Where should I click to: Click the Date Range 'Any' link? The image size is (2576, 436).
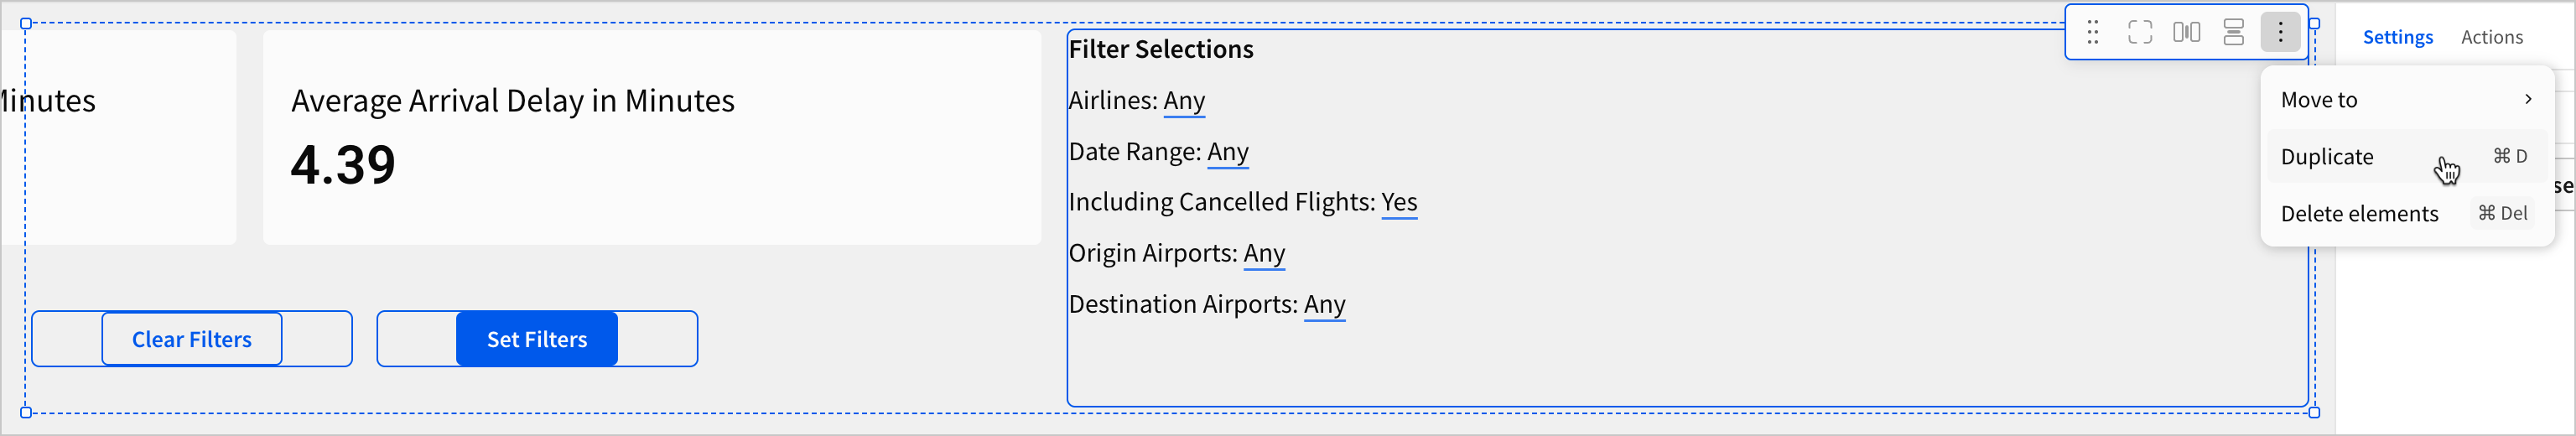point(1227,152)
